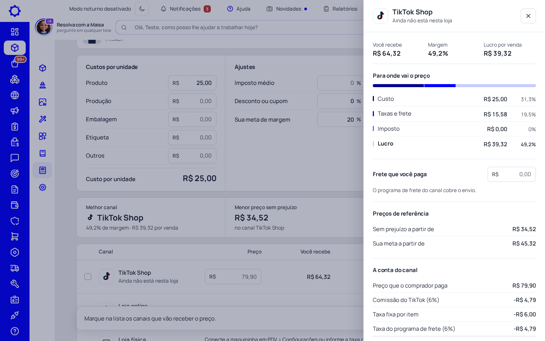The width and height of the screenshot is (545, 341).
Task: Open the plug integrations icon in left sidebar
Action: pos(15,315)
